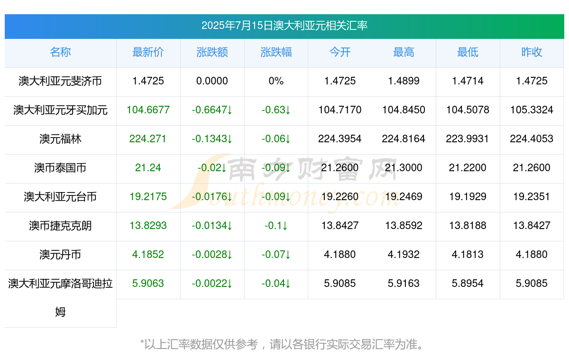Click opening value 104.7170

340,110
